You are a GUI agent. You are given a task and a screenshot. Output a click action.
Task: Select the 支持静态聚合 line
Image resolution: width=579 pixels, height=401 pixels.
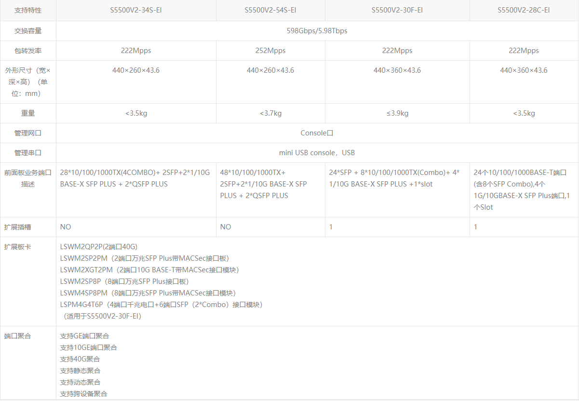pyautogui.click(x=81, y=371)
